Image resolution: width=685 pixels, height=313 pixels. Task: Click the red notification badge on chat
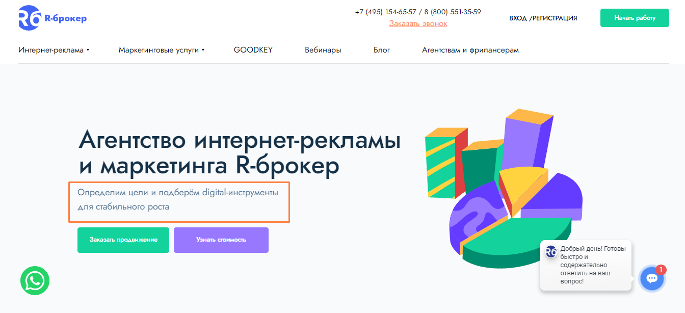pos(661,269)
